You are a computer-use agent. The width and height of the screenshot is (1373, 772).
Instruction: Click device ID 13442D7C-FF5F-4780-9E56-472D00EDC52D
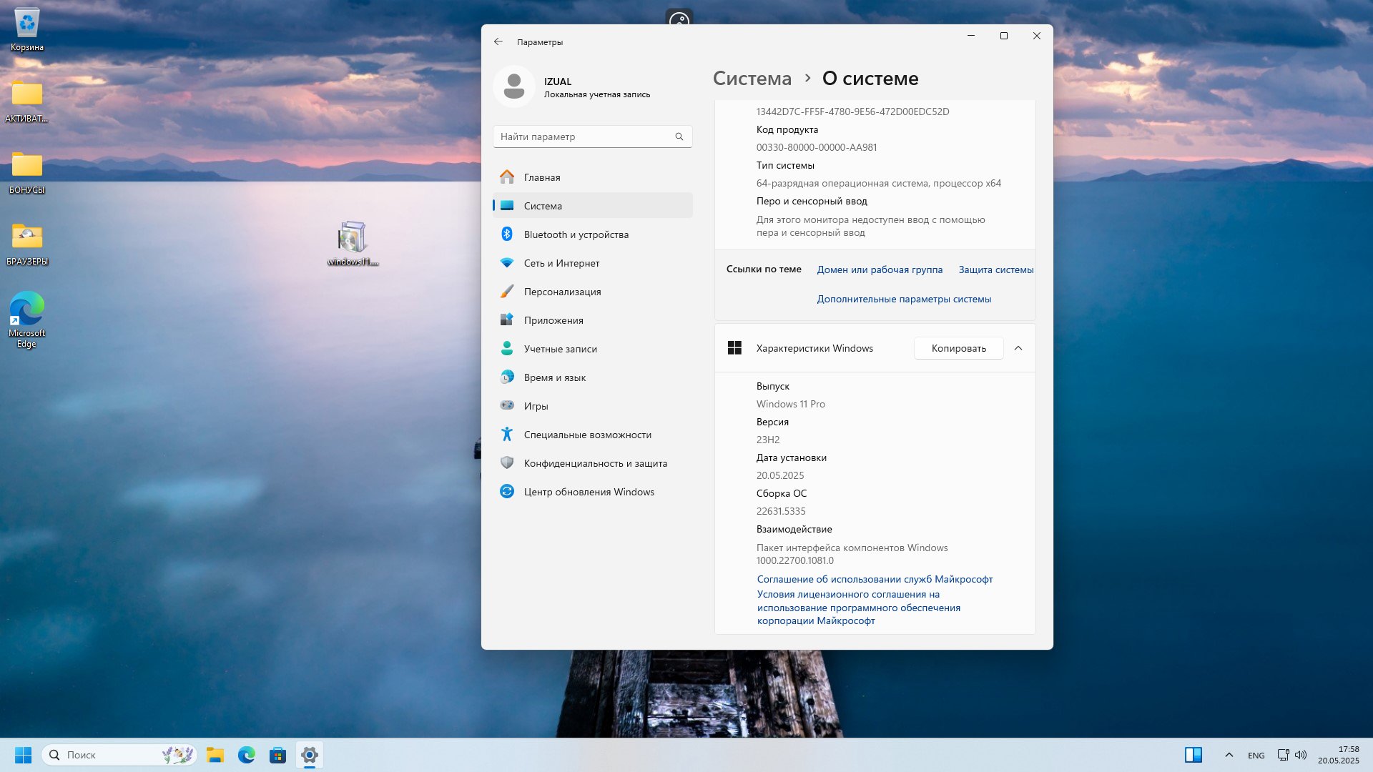852,112
